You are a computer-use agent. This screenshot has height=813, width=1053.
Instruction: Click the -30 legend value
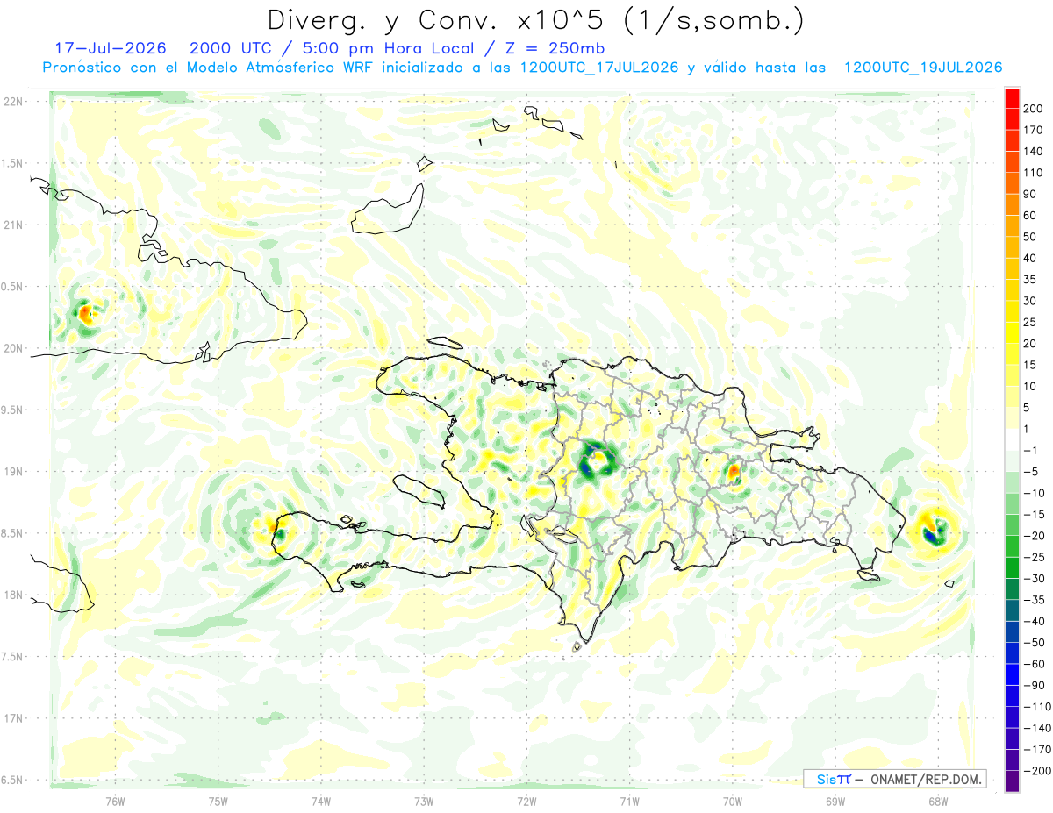pos(1034,579)
